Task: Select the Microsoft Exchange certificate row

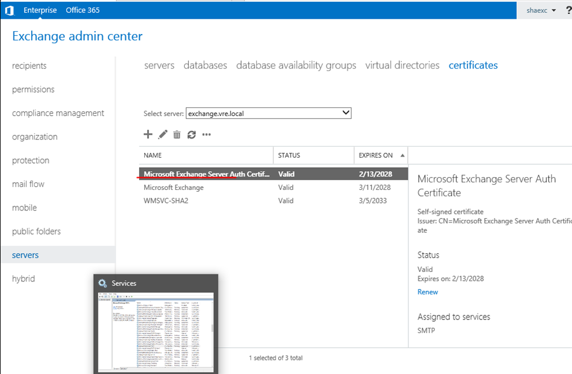Action: pos(174,188)
